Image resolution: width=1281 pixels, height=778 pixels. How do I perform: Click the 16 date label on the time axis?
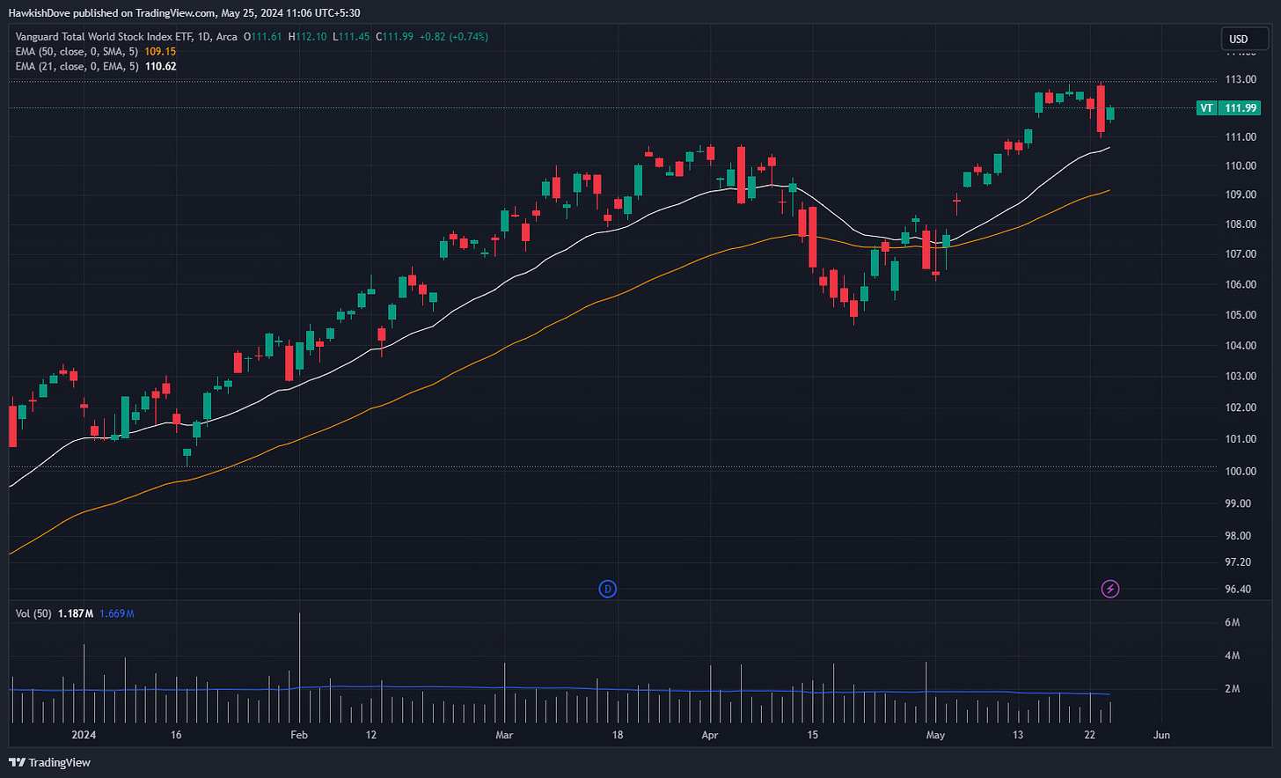[x=176, y=735]
